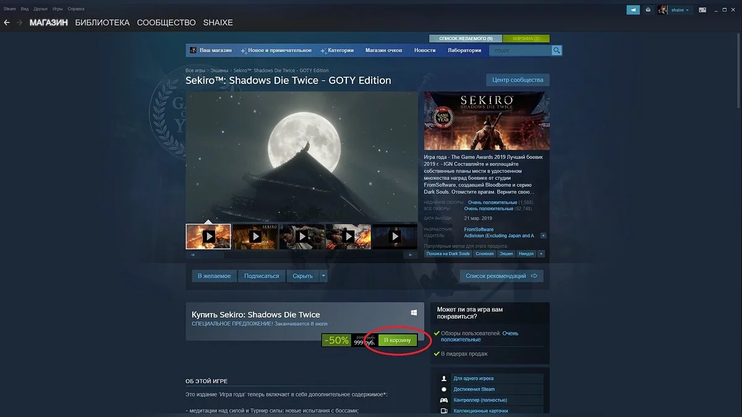Add game via В желаемое button
Viewport: 742px width, 417px height.
pos(214,276)
